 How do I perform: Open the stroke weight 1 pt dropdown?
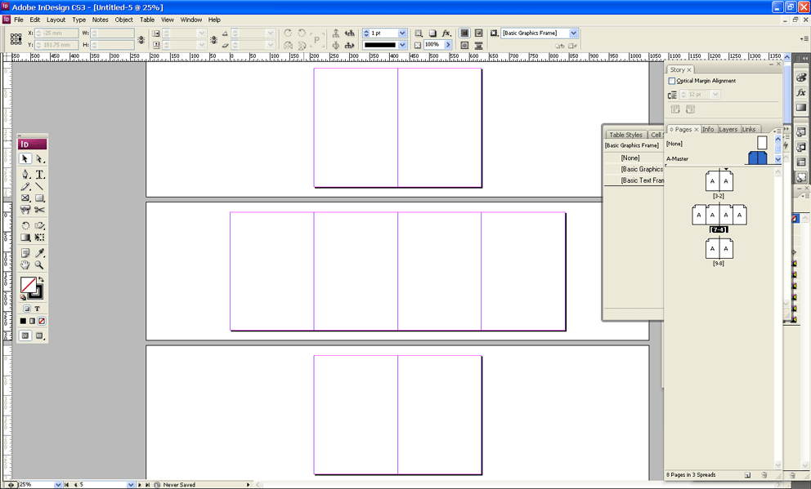(x=402, y=33)
